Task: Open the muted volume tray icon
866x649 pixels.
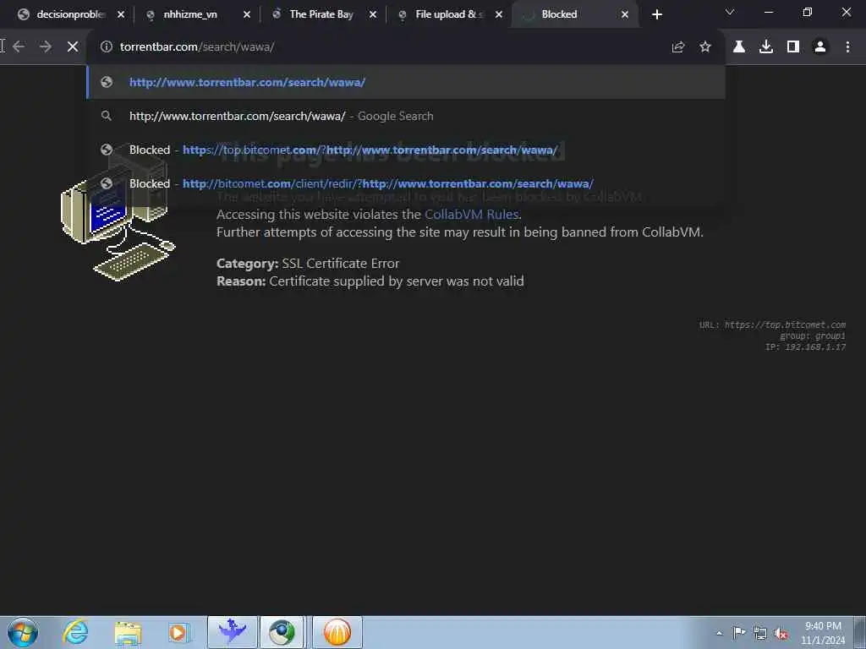Action: 781,633
